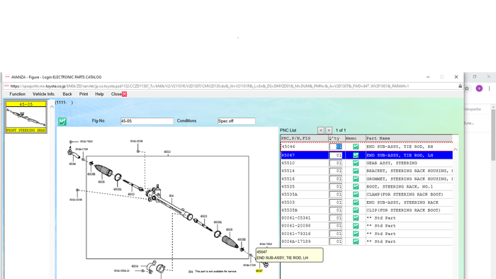Click the green memo icon beside Fig-No.
496x279 pixels.
click(x=62, y=121)
